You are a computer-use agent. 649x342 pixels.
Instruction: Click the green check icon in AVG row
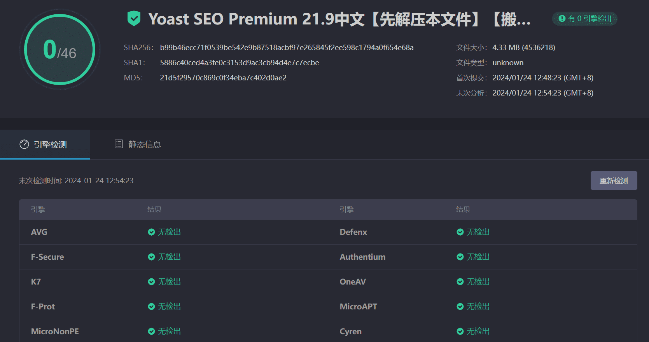click(x=151, y=232)
